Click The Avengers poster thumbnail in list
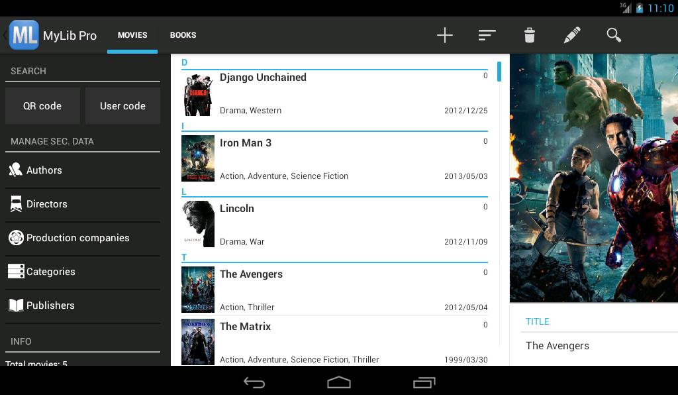This screenshot has height=395, width=678. coord(198,290)
